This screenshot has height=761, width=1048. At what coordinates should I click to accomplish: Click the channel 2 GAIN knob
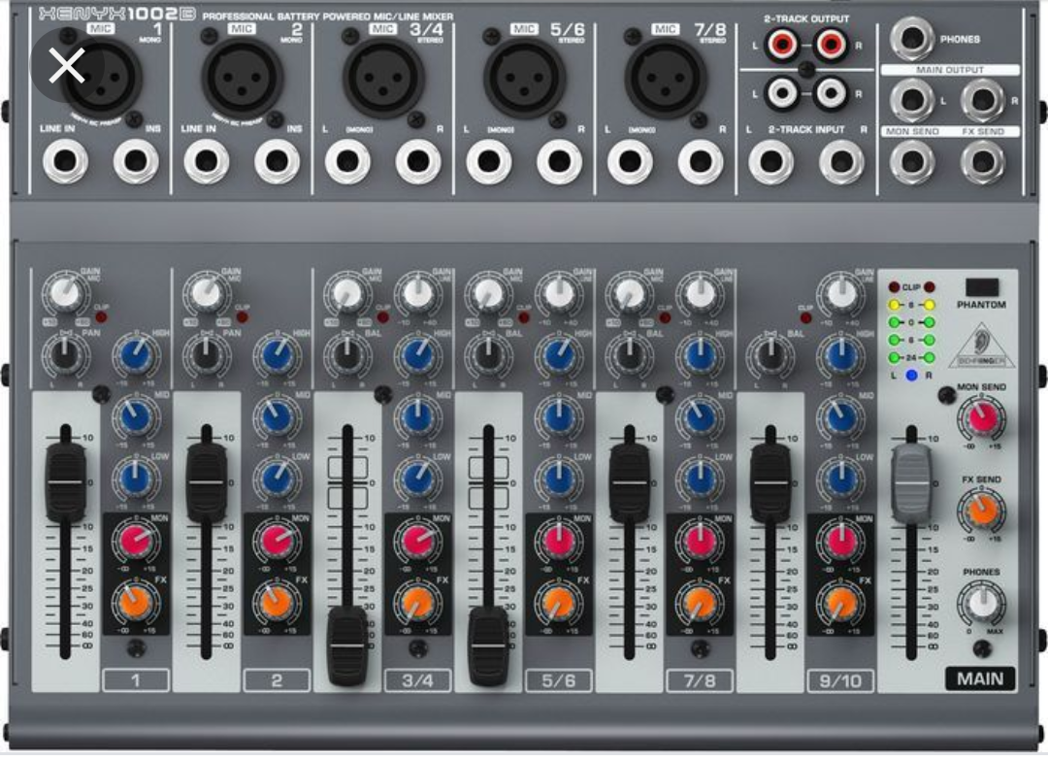pos(206,292)
